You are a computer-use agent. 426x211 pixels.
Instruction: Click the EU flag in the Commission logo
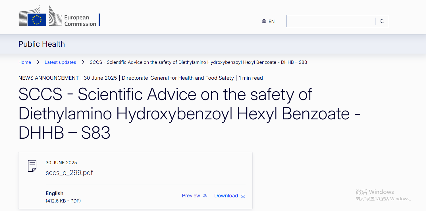coord(37,19)
